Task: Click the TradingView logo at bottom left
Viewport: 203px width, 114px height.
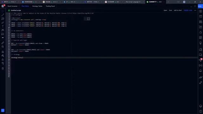Action: (x=3, y=111)
